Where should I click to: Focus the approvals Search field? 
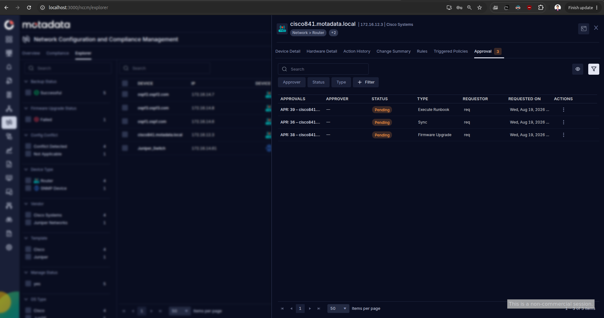coord(323,69)
